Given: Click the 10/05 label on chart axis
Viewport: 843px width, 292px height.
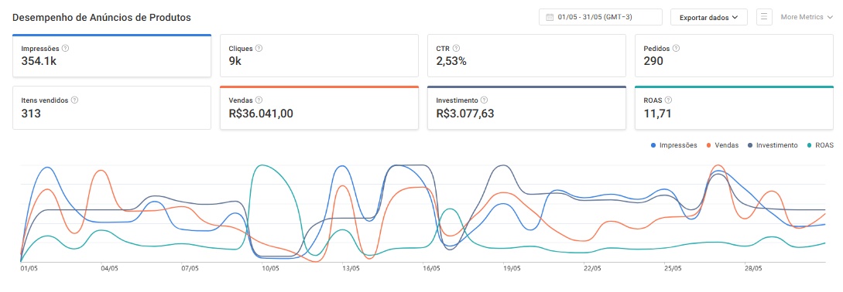Looking at the screenshot, I should tap(270, 267).
